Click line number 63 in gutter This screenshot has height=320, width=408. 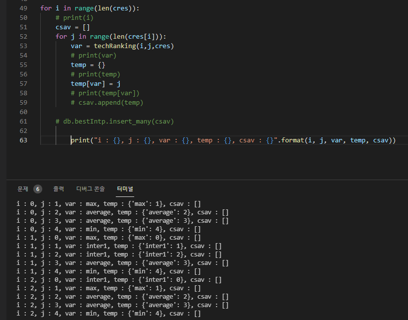(x=23, y=140)
